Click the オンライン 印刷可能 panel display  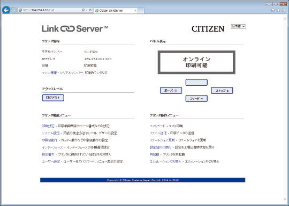pos(196,62)
